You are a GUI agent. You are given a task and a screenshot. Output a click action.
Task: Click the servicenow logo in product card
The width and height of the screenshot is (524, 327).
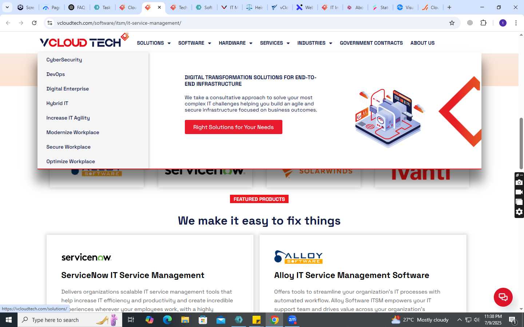click(86, 257)
